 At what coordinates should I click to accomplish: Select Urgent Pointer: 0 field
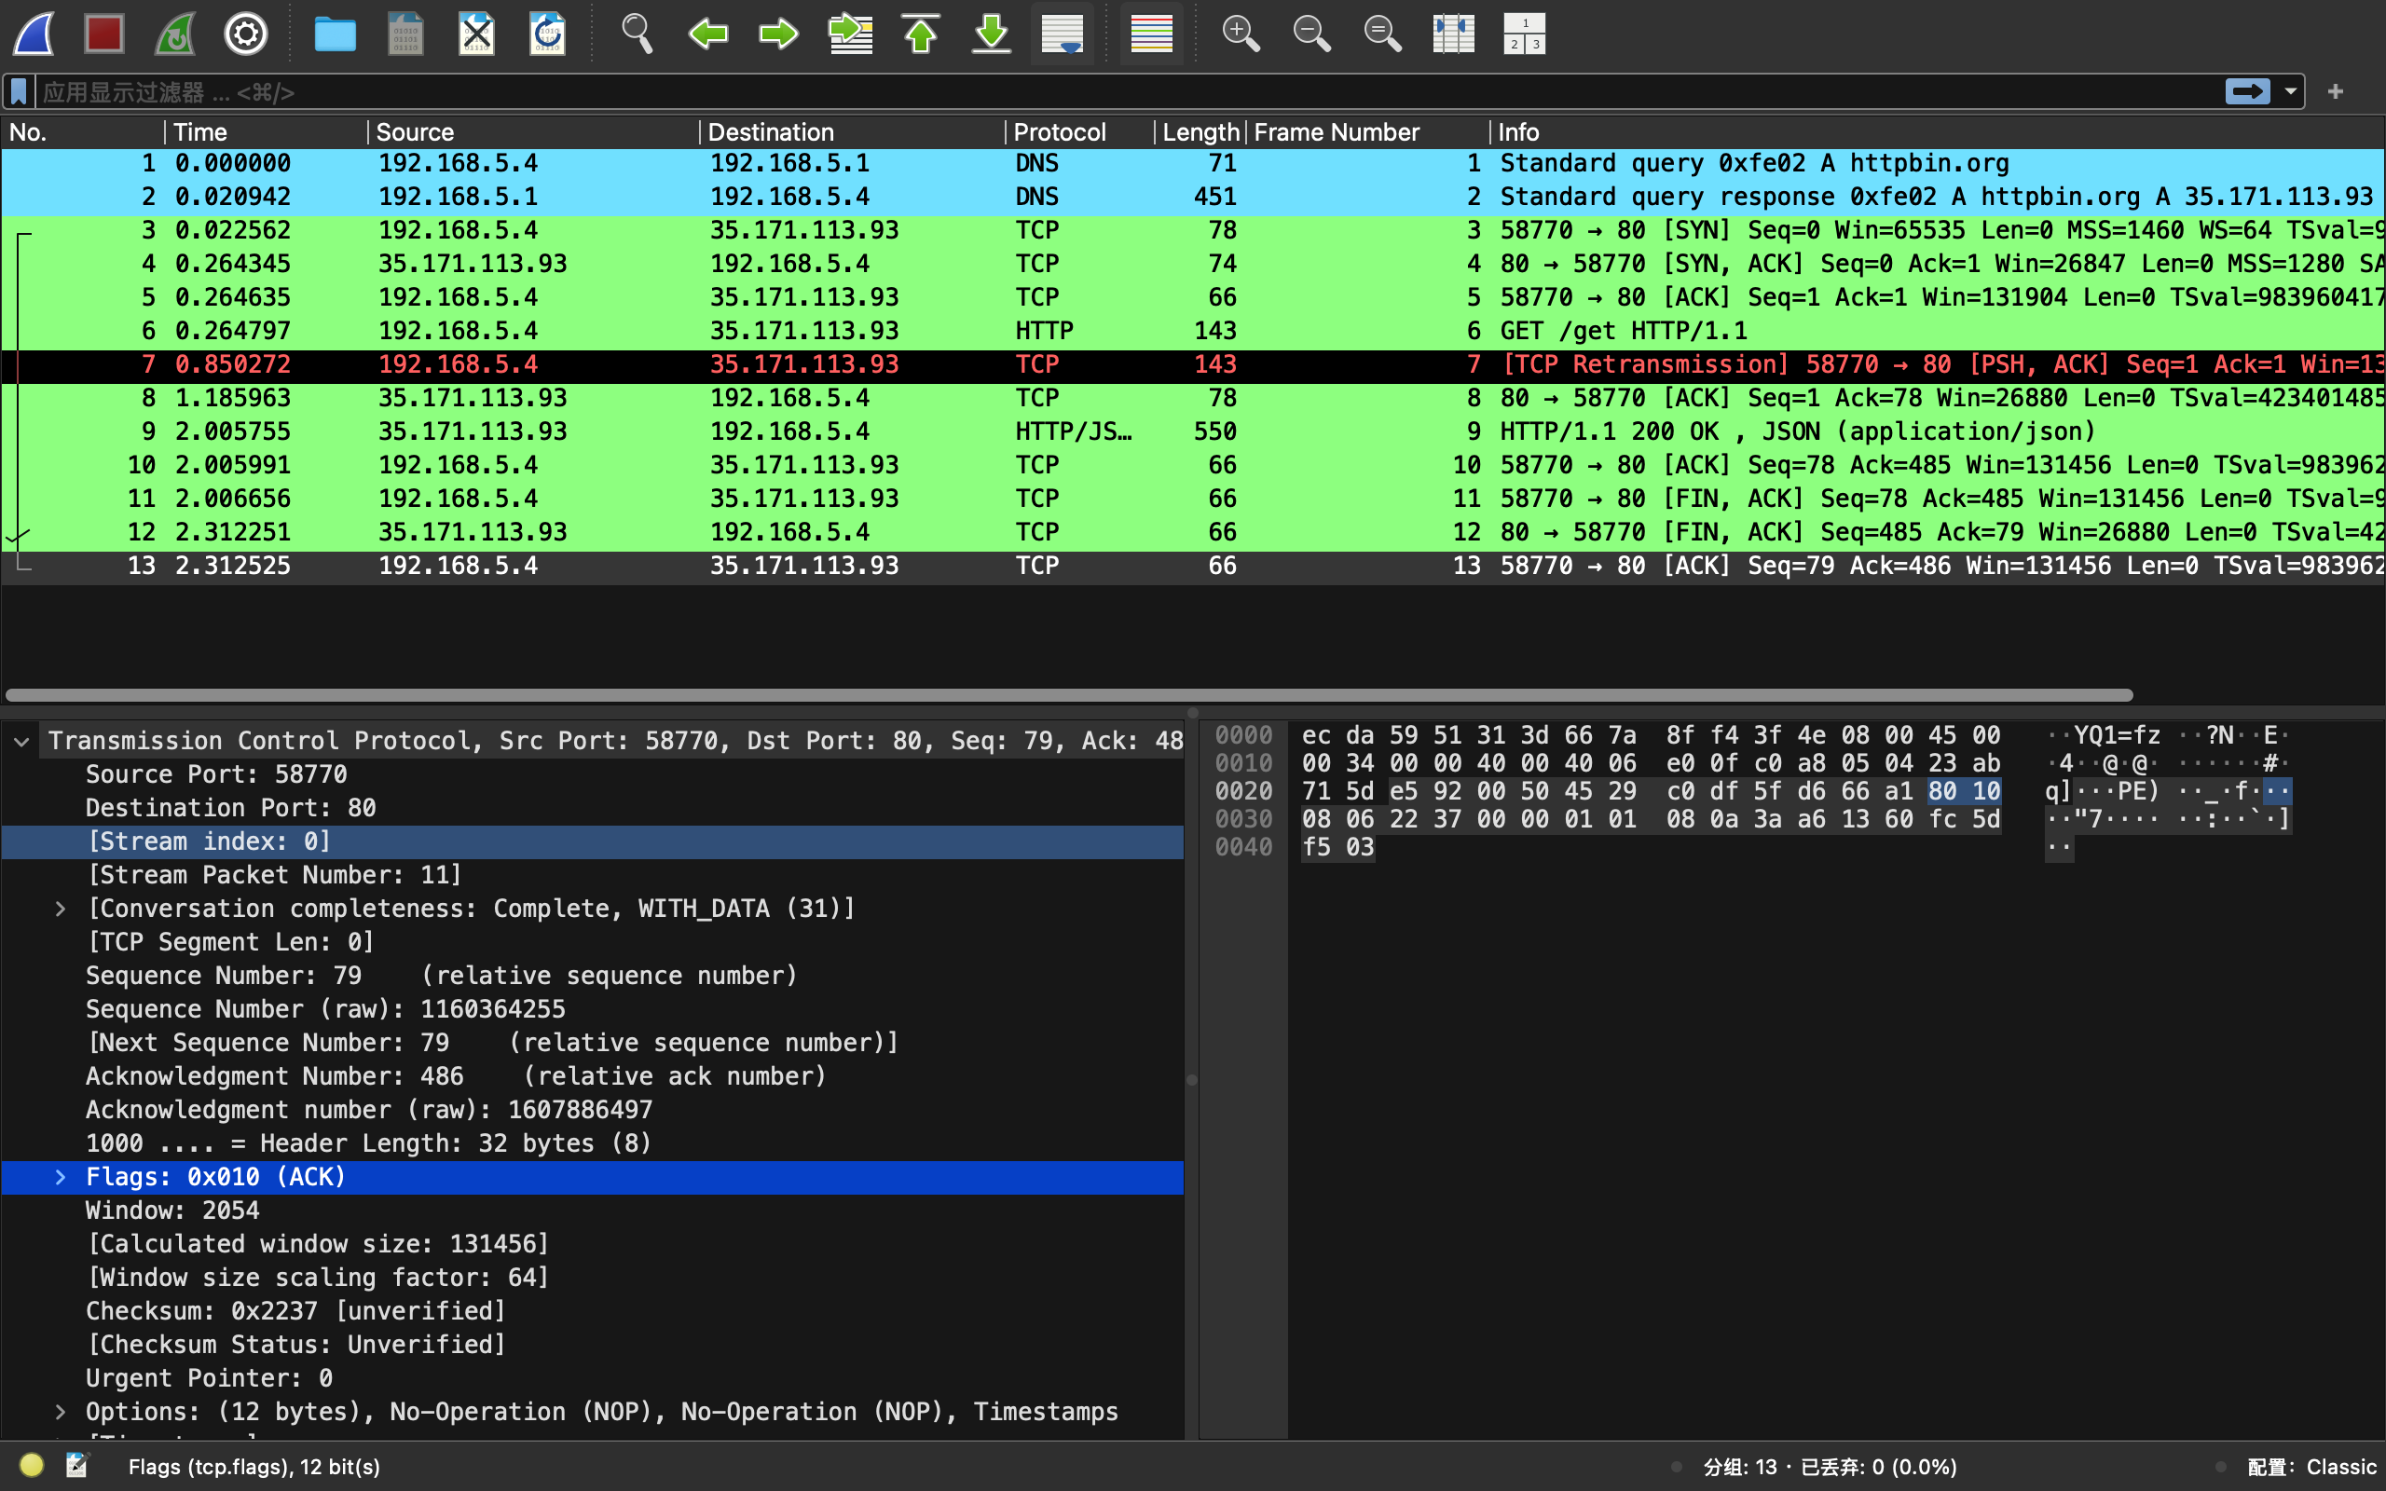(x=593, y=1378)
